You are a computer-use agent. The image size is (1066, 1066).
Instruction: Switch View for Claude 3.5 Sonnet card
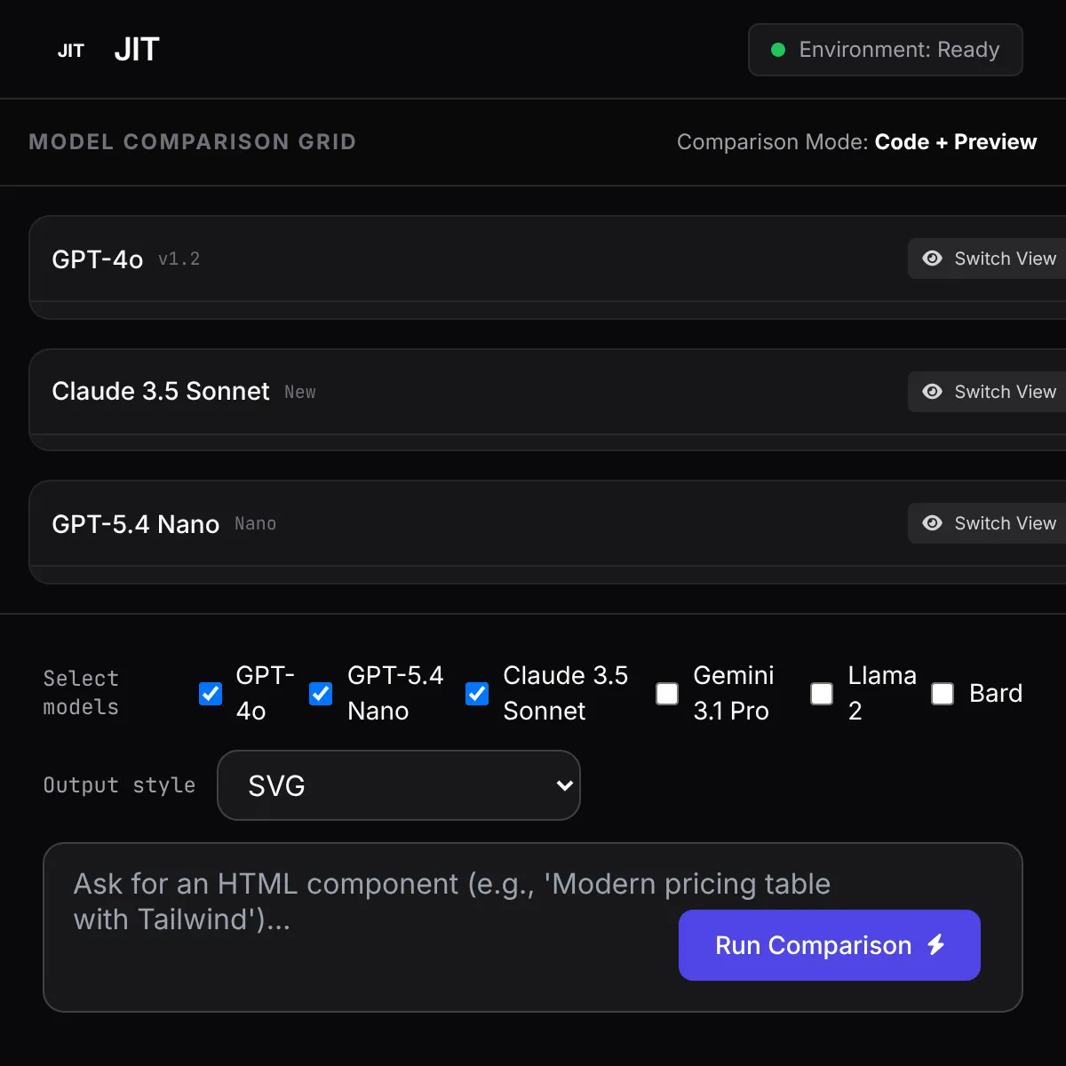[x=987, y=392]
